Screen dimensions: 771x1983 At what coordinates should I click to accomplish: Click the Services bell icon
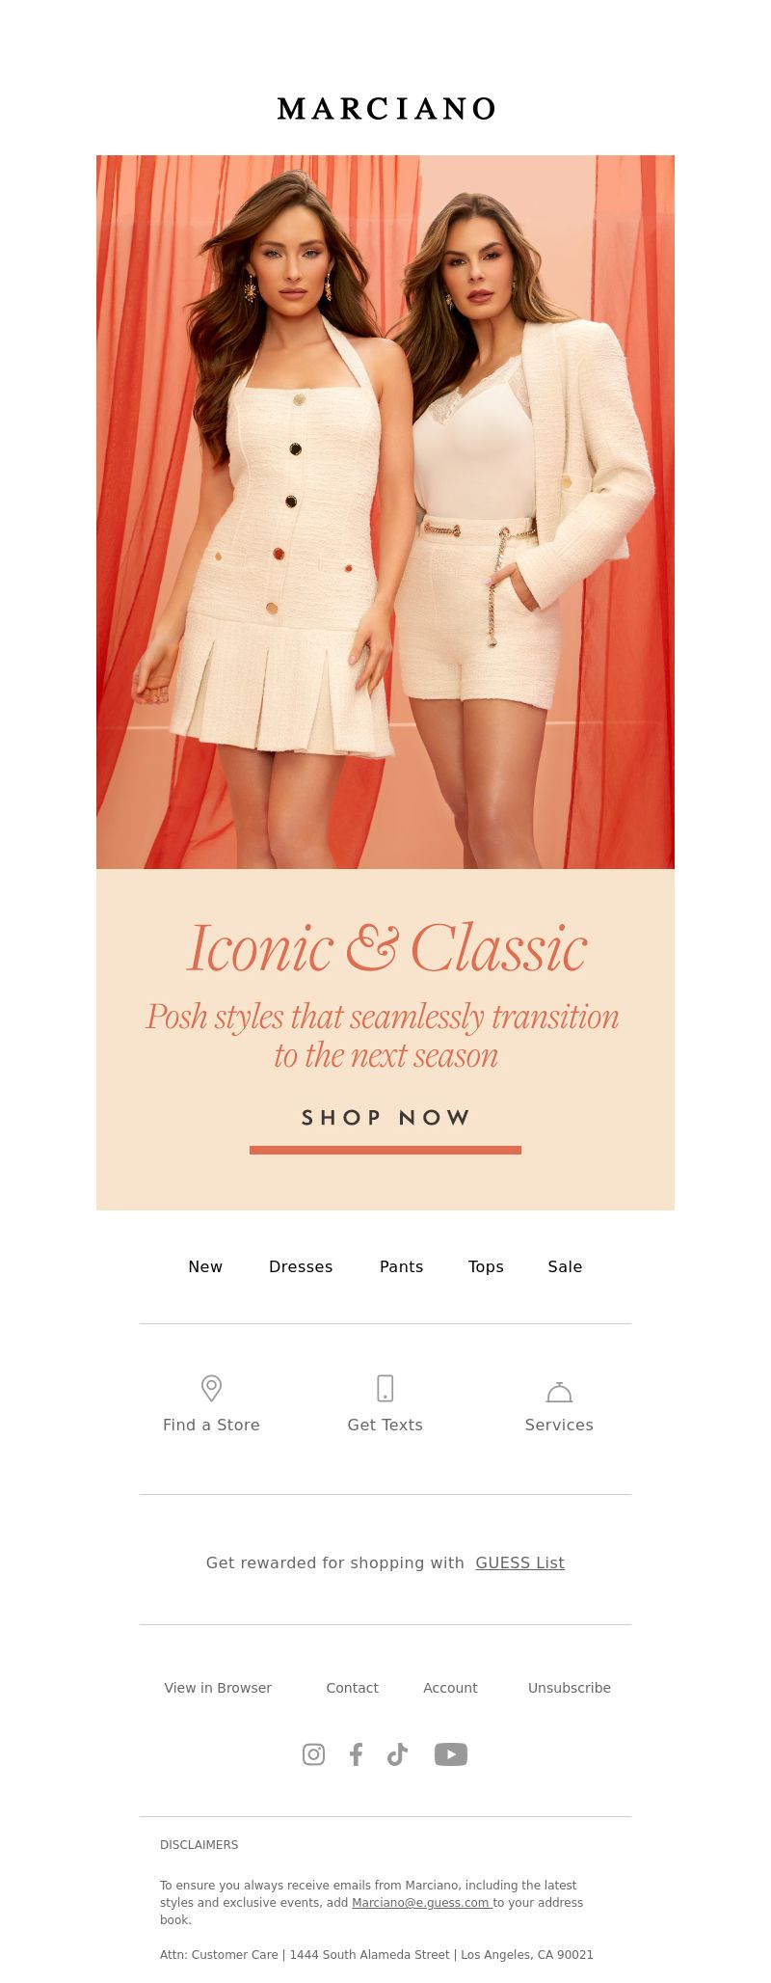click(559, 1392)
